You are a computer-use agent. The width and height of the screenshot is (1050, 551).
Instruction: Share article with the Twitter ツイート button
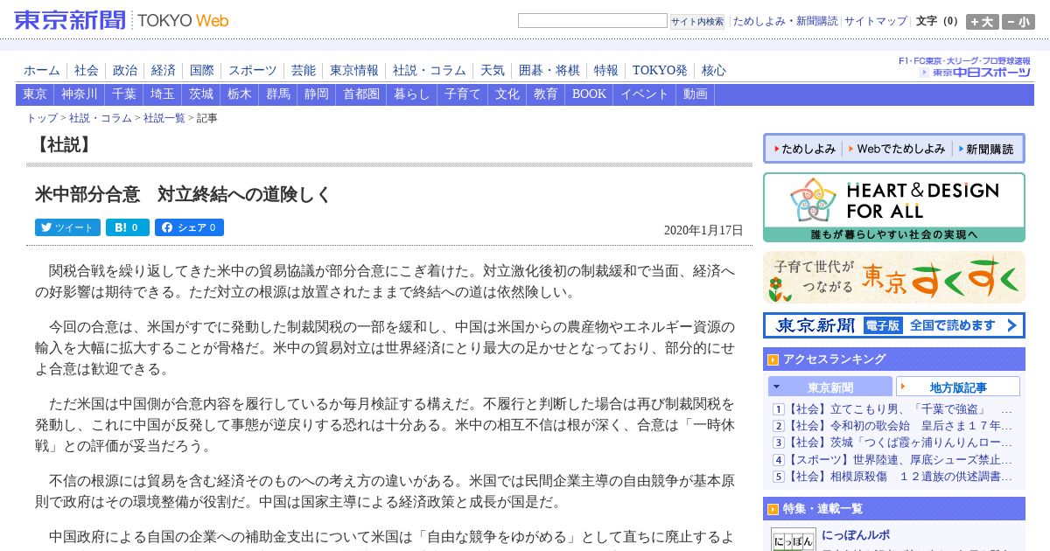click(x=67, y=227)
